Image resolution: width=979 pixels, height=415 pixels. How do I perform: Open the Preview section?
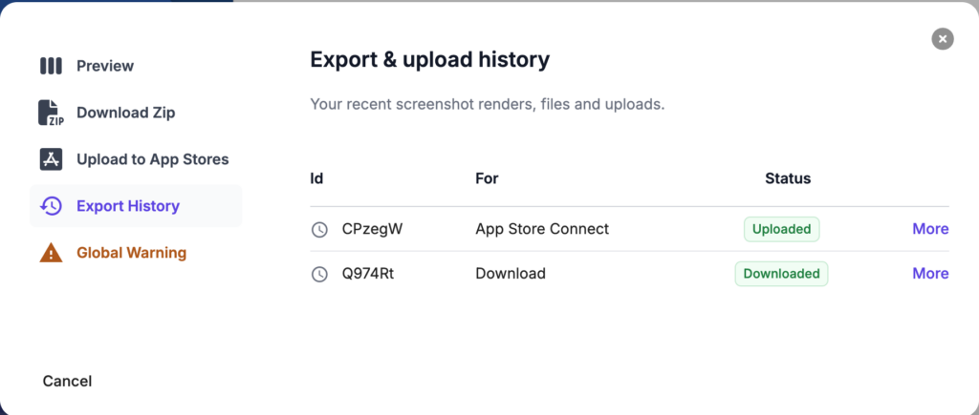(105, 66)
